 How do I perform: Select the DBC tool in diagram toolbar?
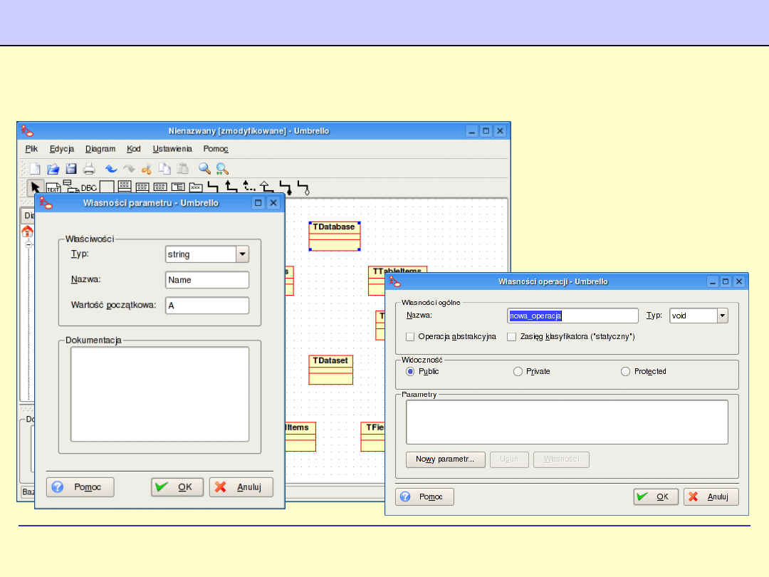[88, 188]
